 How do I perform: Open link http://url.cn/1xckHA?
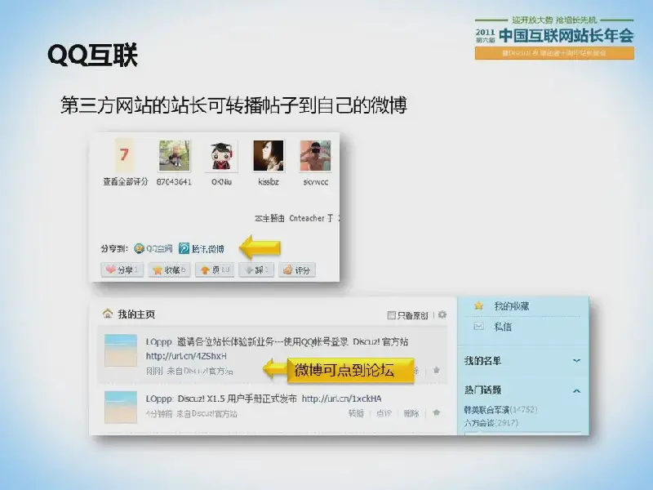click(341, 399)
